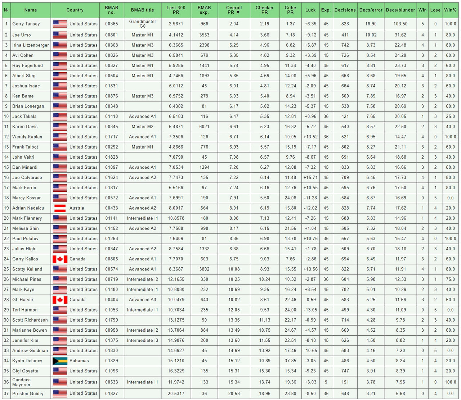461x400 pixels.
Task: Sort by the Luck column header
Action: pos(310,10)
